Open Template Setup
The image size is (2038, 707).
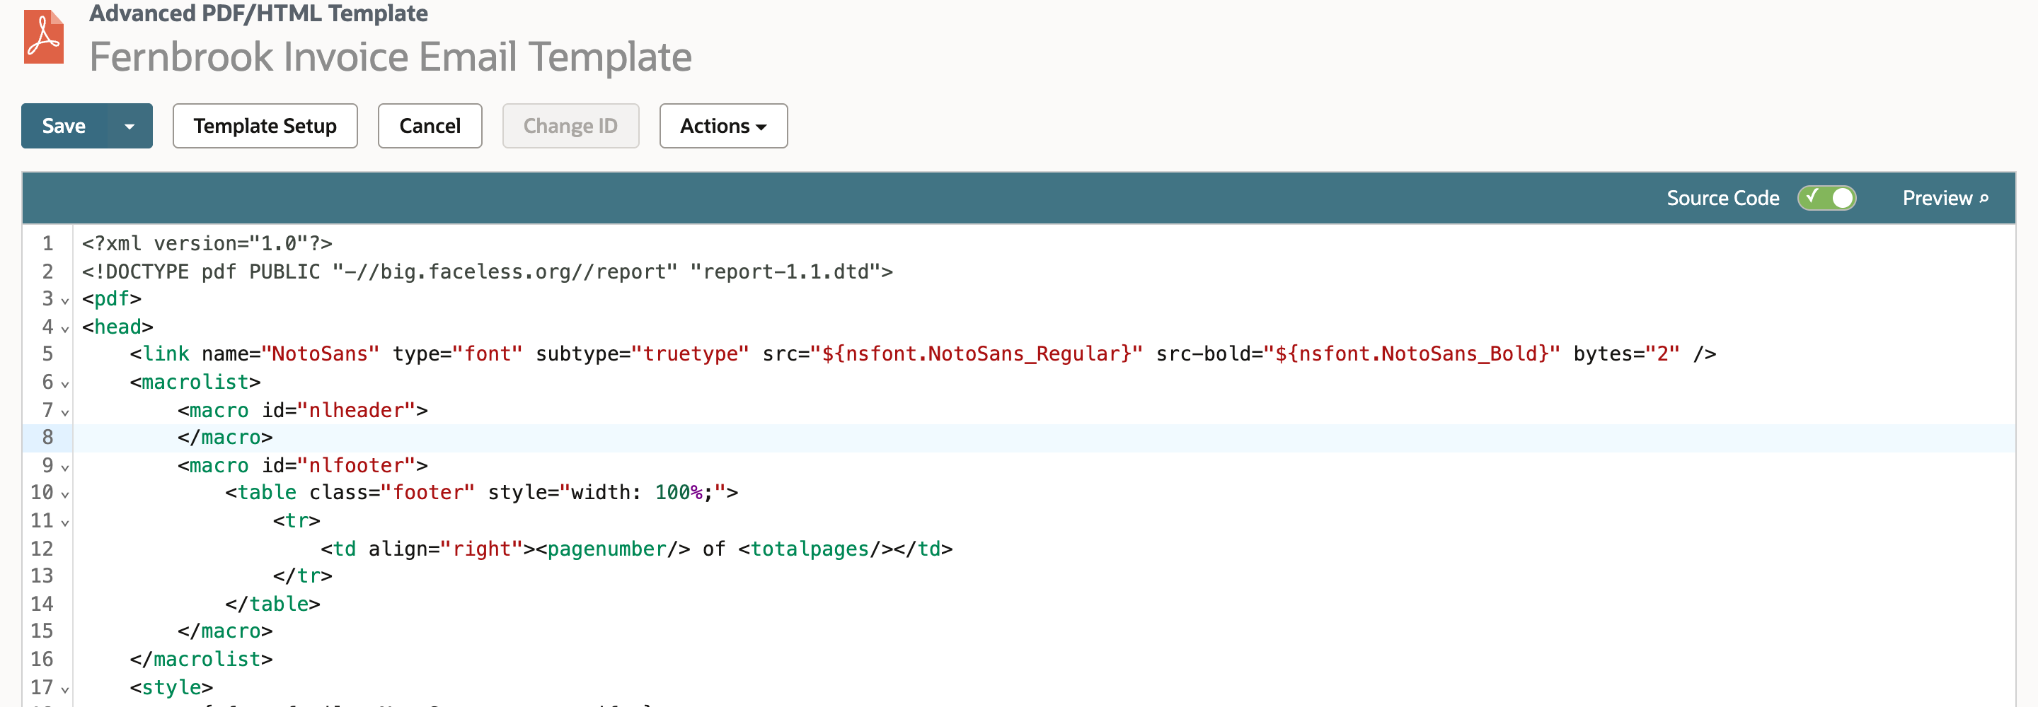(265, 126)
